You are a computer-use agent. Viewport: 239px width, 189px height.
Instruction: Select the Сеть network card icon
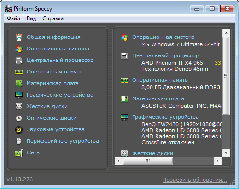click(x=19, y=153)
